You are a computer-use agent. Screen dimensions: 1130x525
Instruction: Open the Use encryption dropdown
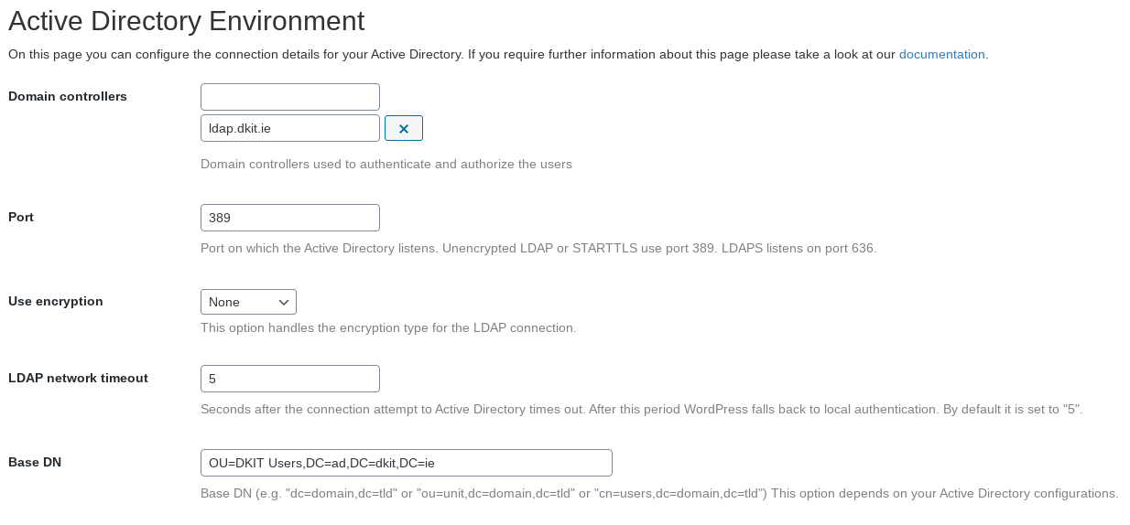[248, 302]
